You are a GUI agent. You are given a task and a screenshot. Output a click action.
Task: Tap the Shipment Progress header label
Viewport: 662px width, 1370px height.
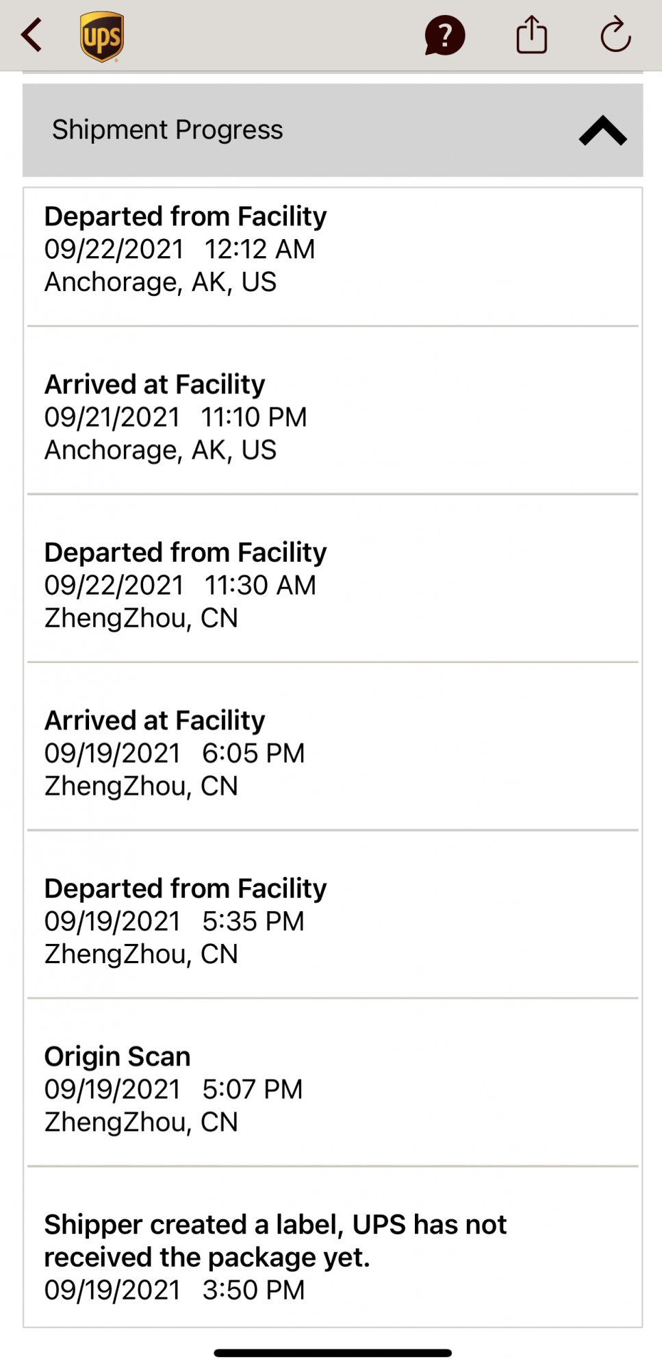[168, 130]
